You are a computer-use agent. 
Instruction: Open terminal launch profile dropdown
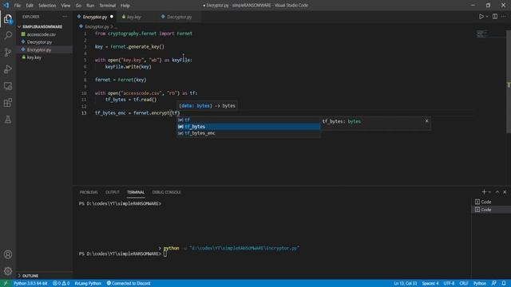(489, 192)
